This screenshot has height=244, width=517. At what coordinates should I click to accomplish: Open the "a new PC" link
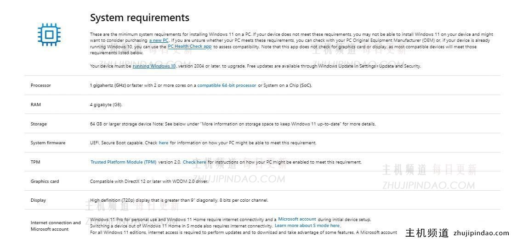(x=159, y=40)
